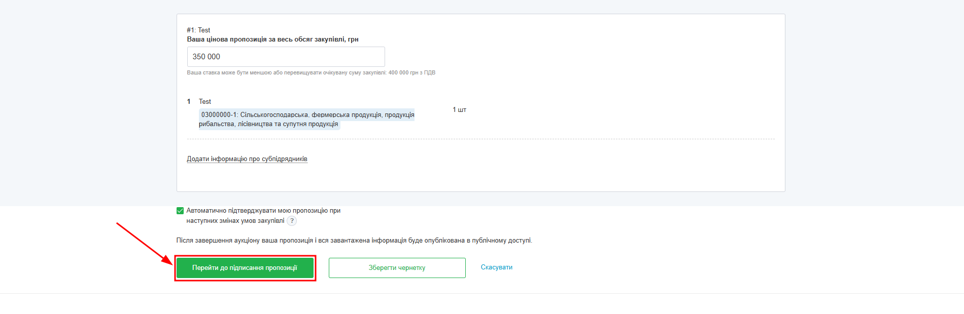Open 'Додати інформацію про субпідрядників' link
964x314 pixels.
pos(247,159)
